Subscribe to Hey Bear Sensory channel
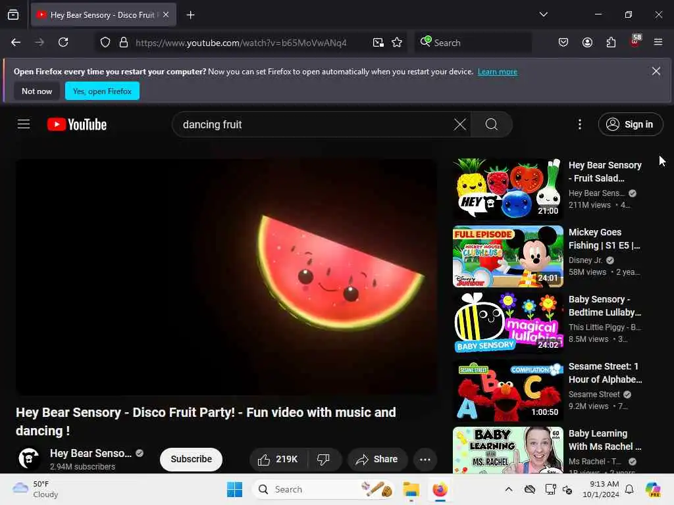 point(191,459)
